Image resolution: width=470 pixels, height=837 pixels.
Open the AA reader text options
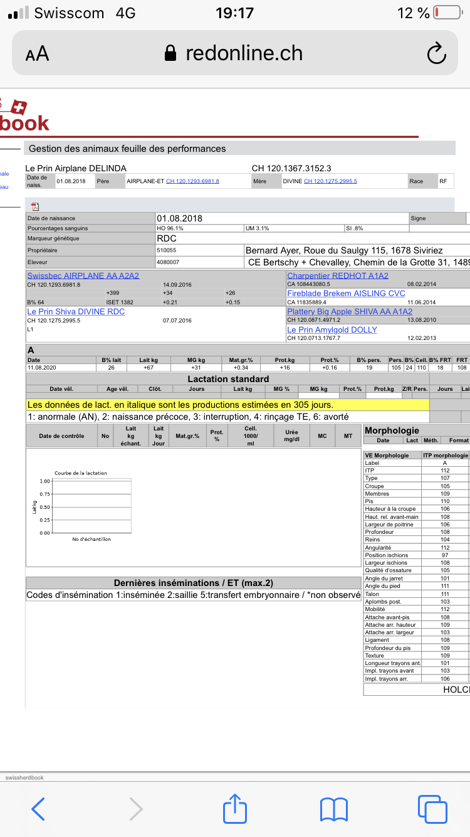coord(38,54)
